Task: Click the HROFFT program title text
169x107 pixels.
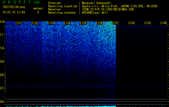Action: pyautogui.click(x=17, y=2)
